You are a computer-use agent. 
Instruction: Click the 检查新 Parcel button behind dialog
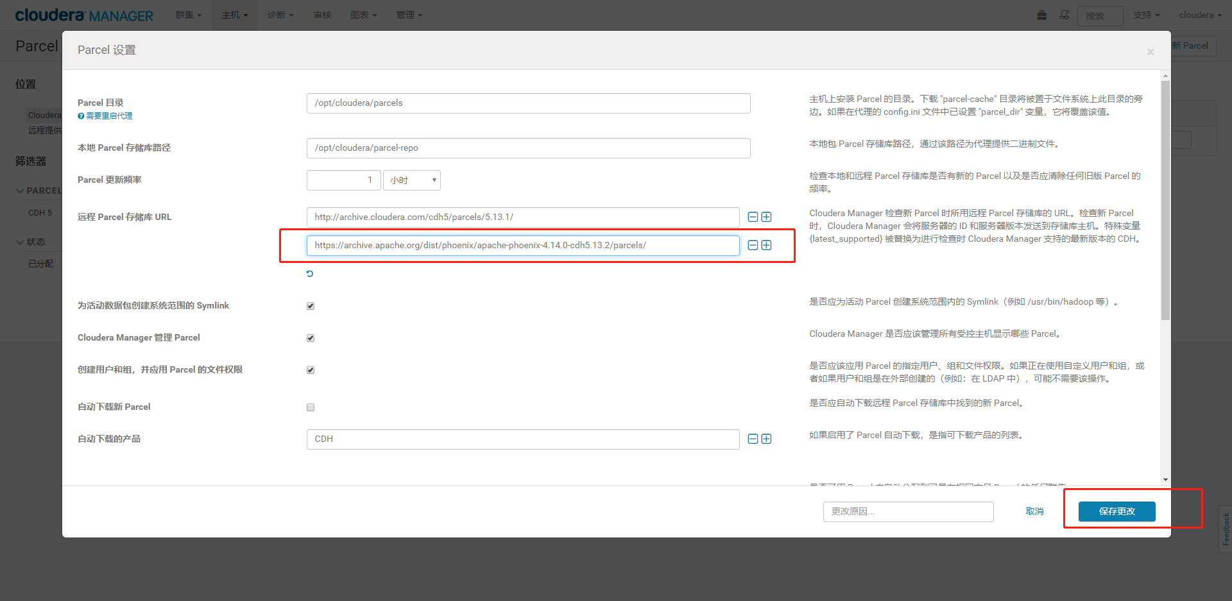coord(1193,46)
